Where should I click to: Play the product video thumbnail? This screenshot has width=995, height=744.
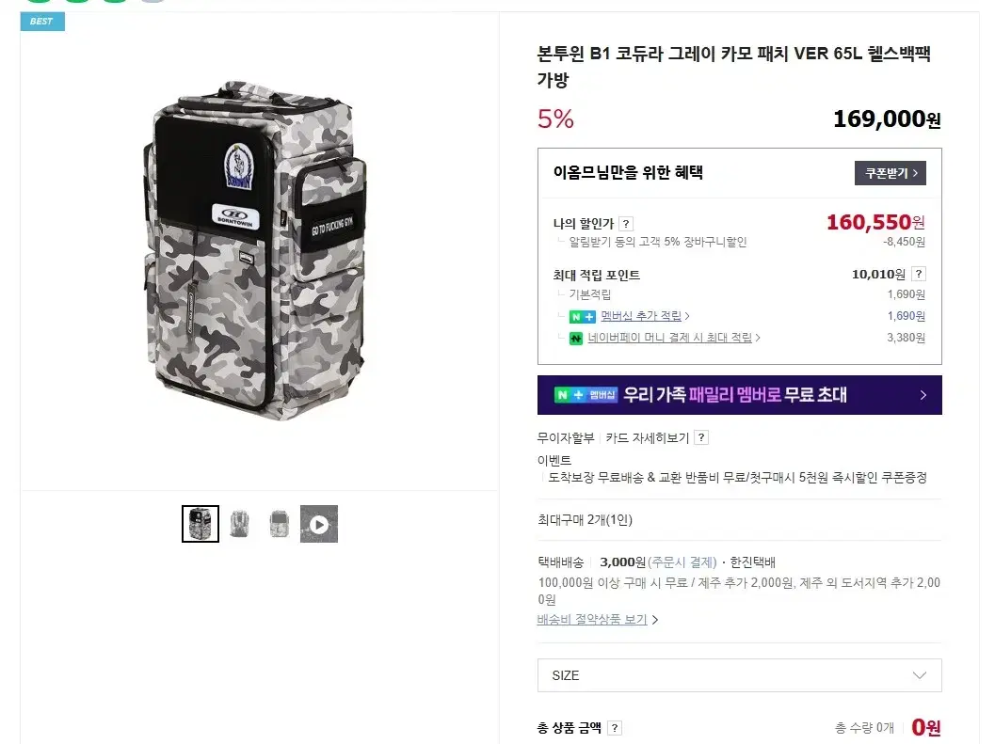pyautogui.click(x=319, y=524)
